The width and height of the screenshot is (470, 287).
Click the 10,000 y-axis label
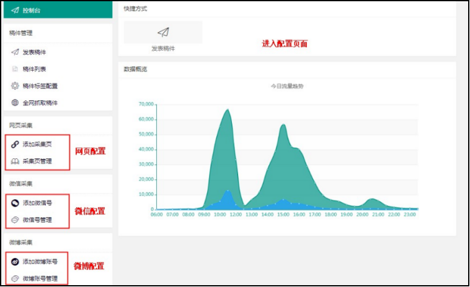coord(146,194)
